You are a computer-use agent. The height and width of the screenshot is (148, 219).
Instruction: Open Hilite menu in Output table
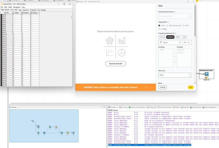tap(10, 7)
